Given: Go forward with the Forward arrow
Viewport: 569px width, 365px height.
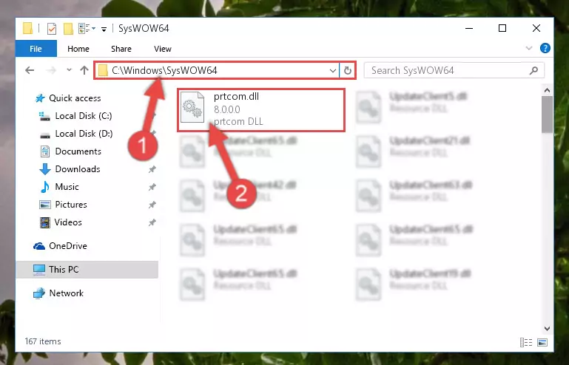Looking at the screenshot, I should coord(51,70).
